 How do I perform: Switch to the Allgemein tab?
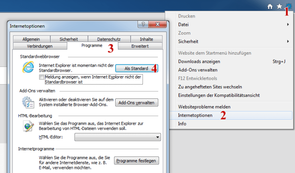[x=31, y=39]
